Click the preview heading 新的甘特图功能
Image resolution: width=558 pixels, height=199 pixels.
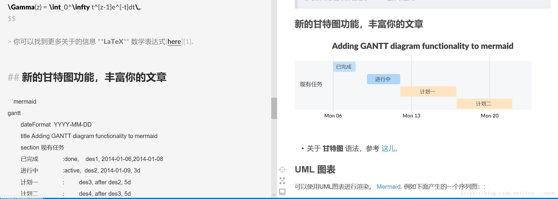pyautogui.click(x=359, y=24)
